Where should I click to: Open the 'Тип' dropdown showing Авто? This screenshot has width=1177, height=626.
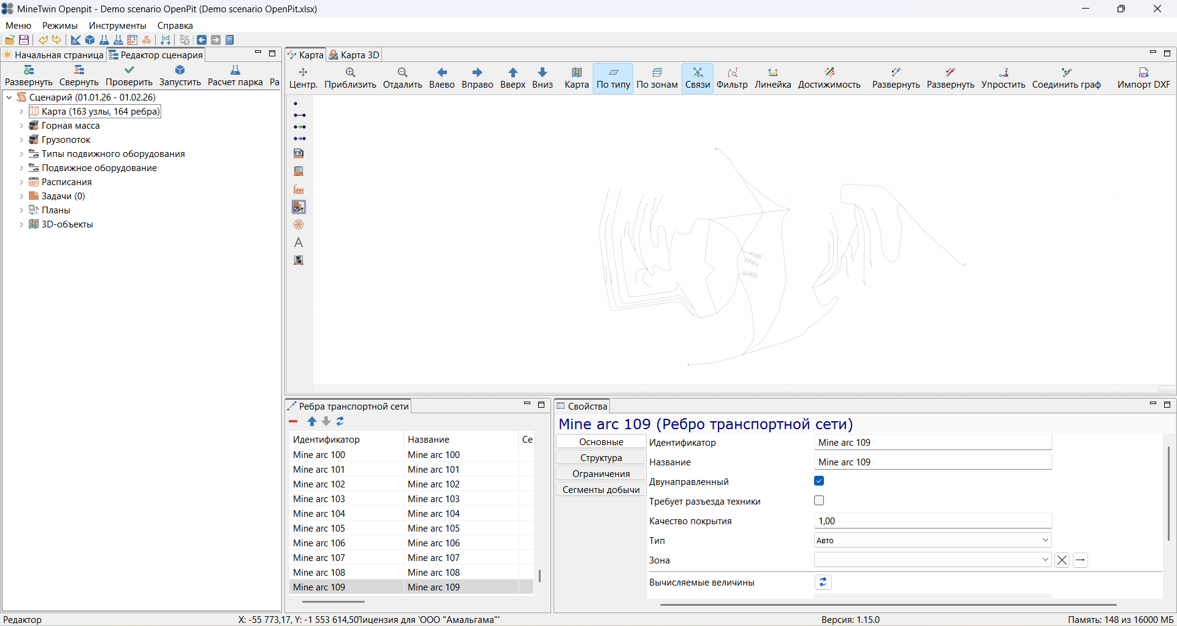933,540
